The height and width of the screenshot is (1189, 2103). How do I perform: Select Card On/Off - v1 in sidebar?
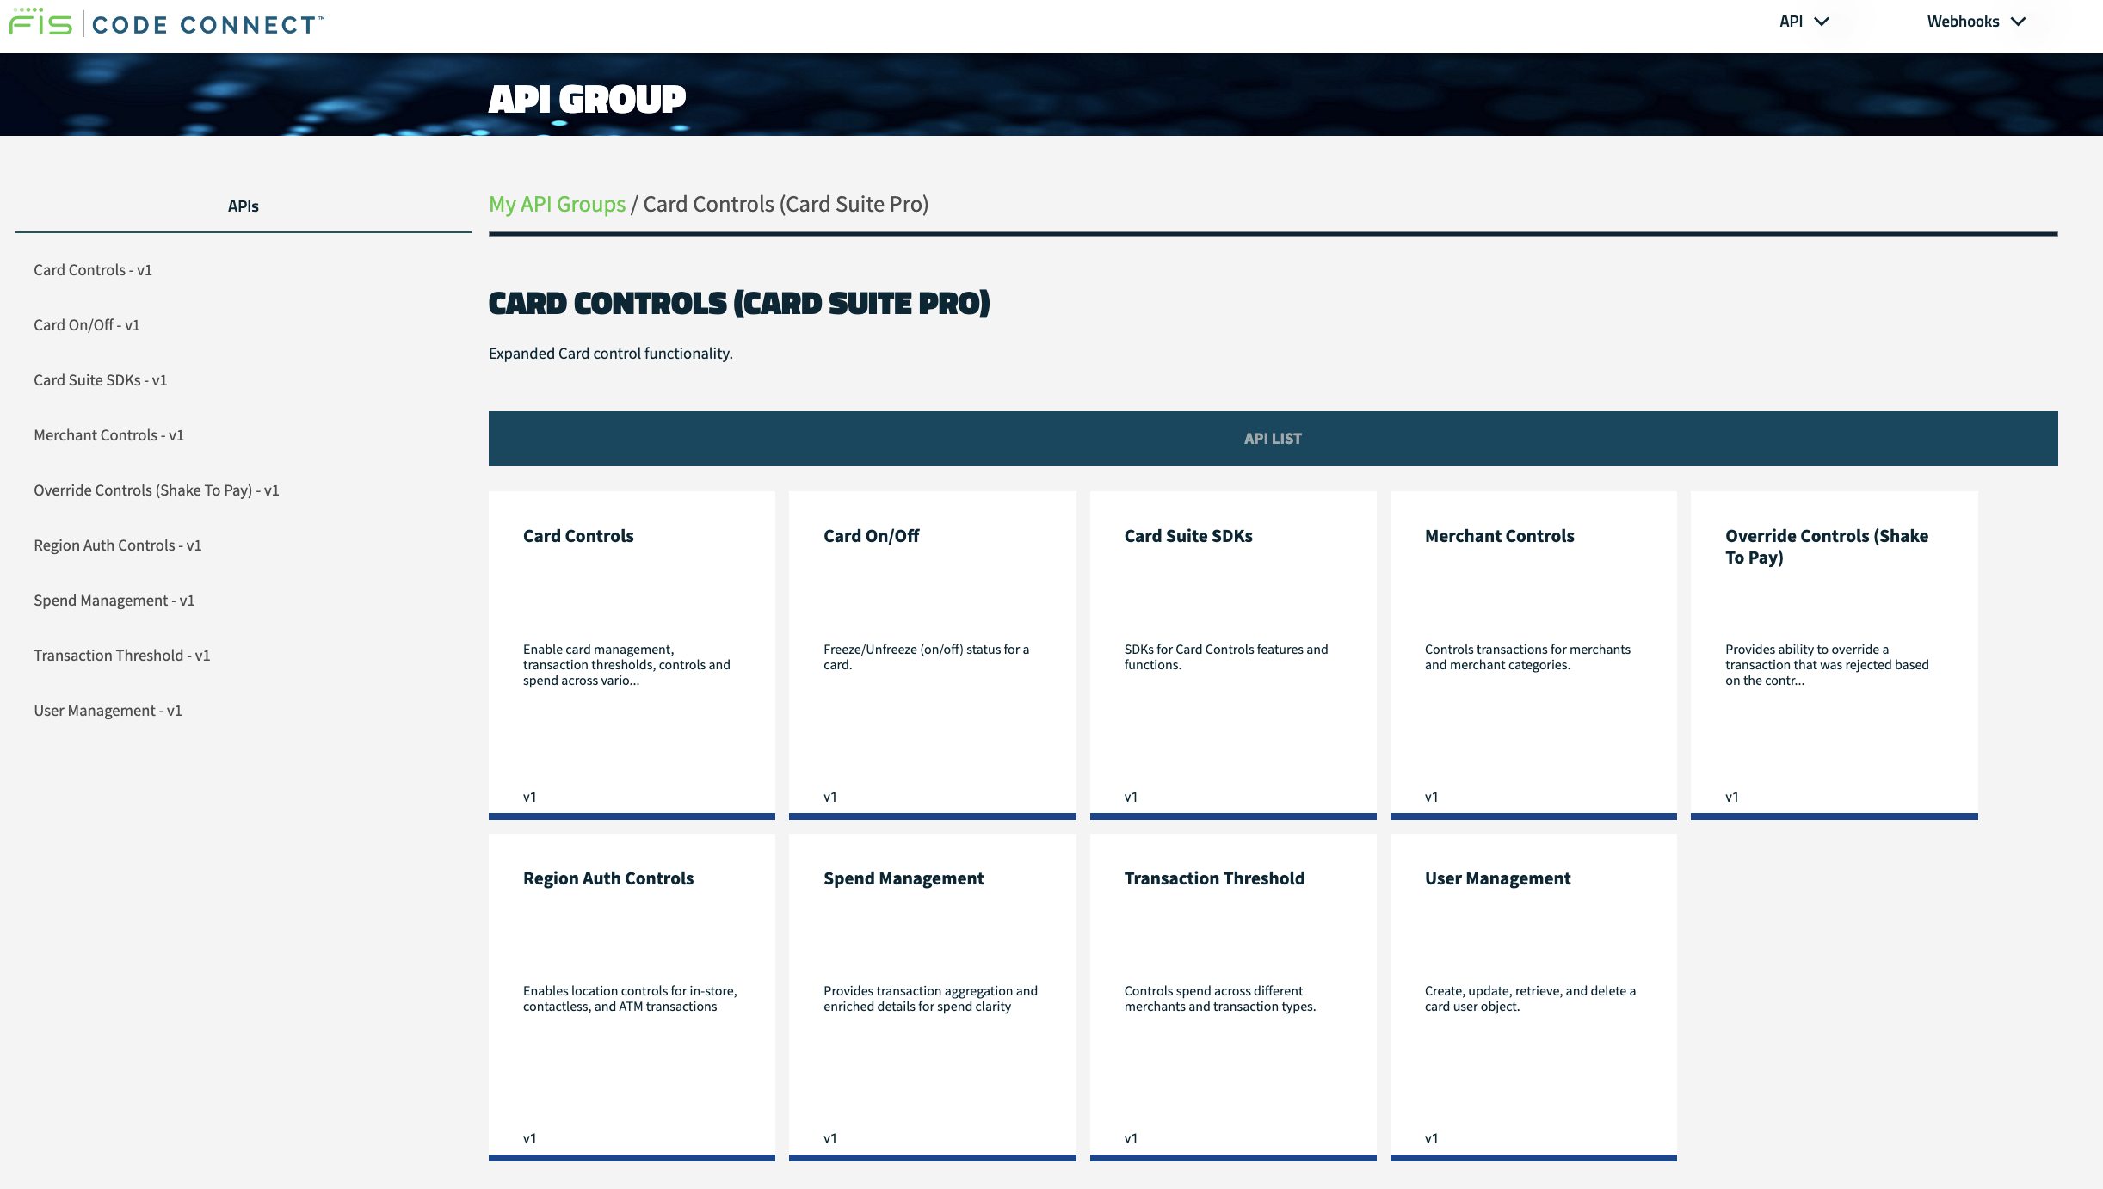(x=86, y=324)
